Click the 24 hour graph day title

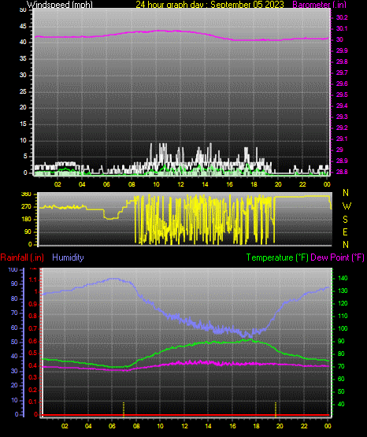coord(209,4)
